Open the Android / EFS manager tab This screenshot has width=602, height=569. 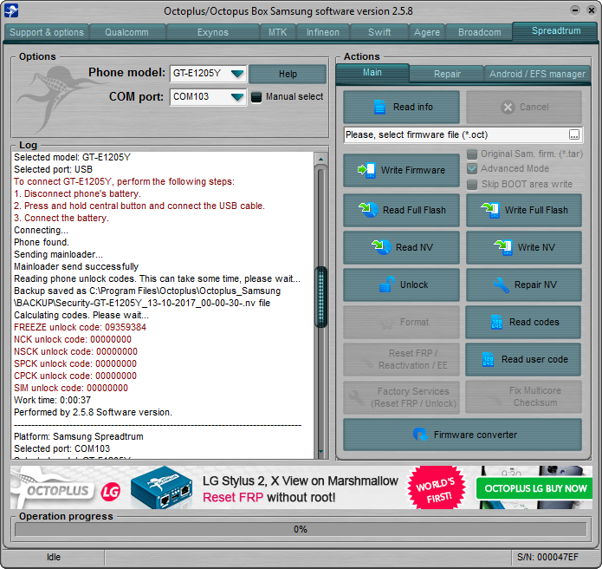(537, 74)
